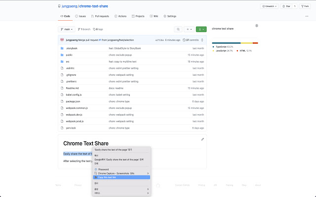Open the Actions tab
Screen dimensions: 316x197
click(120, 16)
